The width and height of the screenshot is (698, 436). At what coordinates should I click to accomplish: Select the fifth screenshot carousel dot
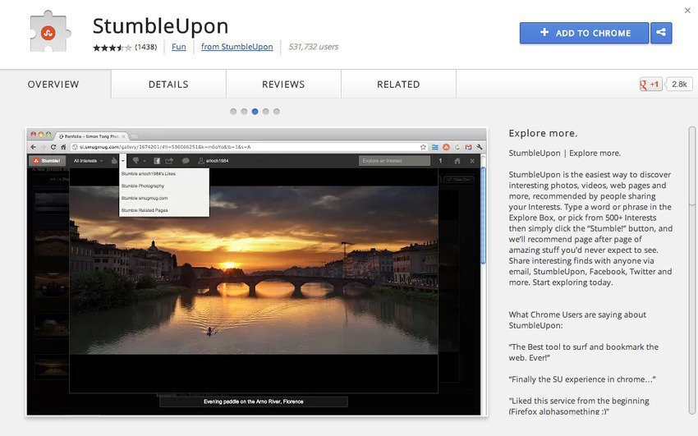click(x=277, y=112)
